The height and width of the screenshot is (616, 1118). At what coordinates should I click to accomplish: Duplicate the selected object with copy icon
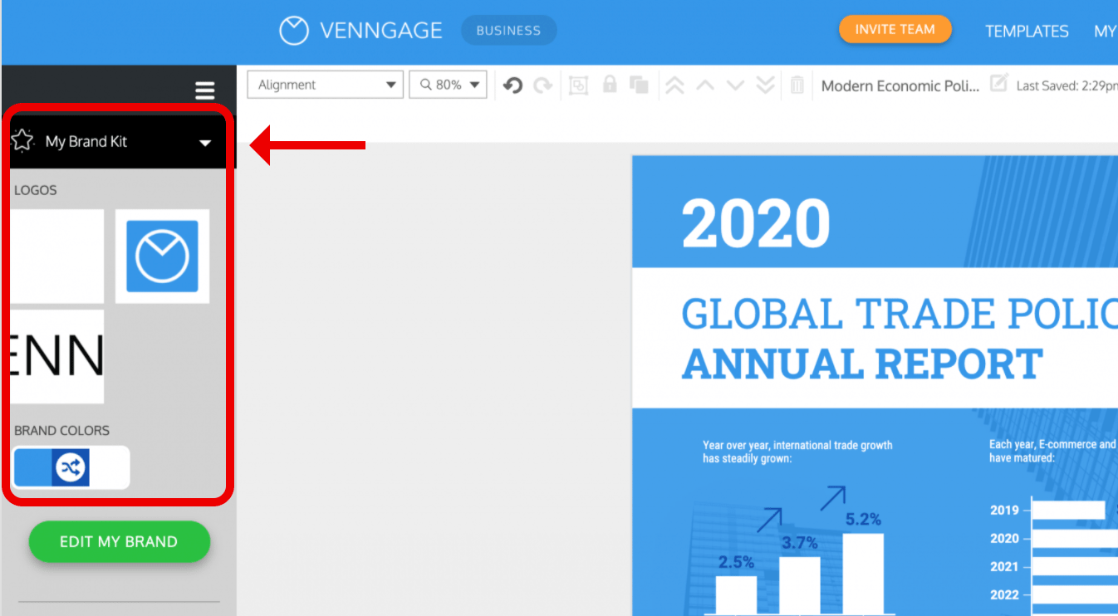(x=639, y=85)
